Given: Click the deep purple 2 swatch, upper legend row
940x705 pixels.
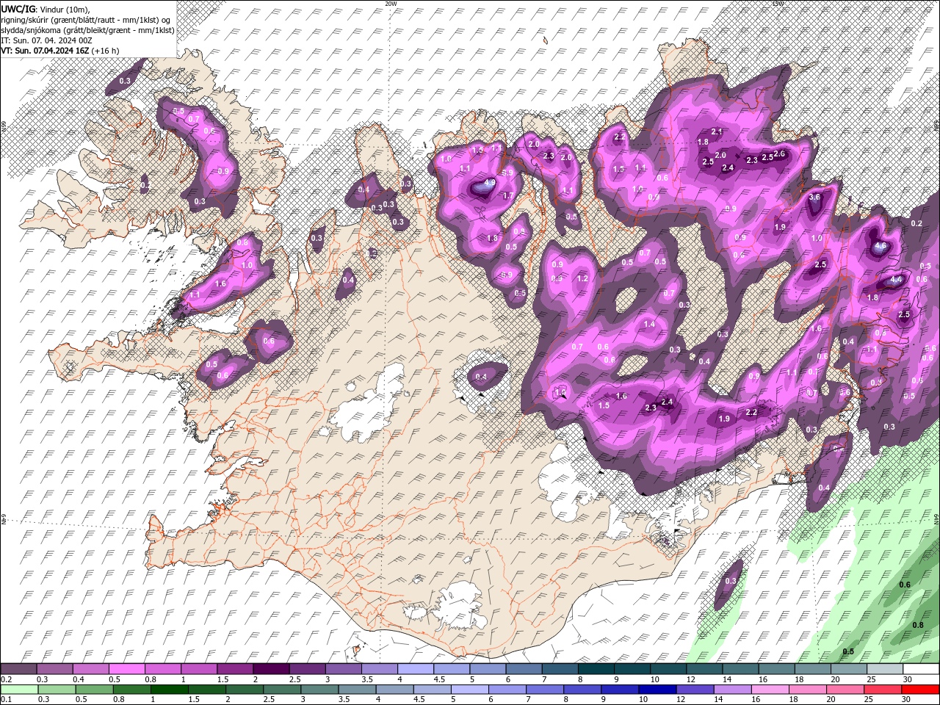Looking at the screenshot, I should click(270, 669).
